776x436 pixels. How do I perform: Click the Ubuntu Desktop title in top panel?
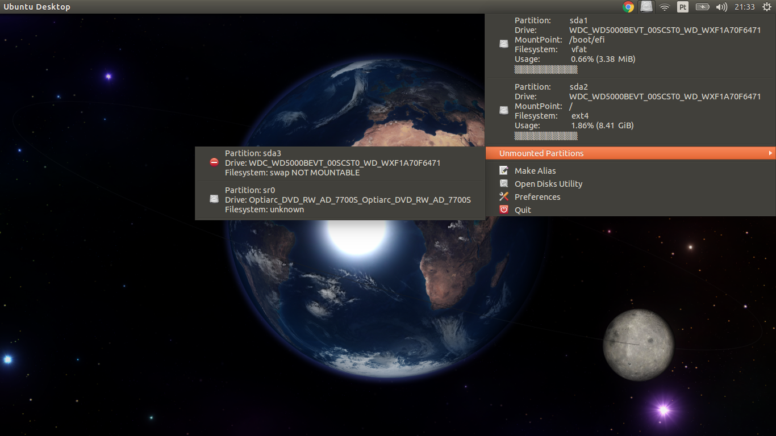[x=37, y=7]
